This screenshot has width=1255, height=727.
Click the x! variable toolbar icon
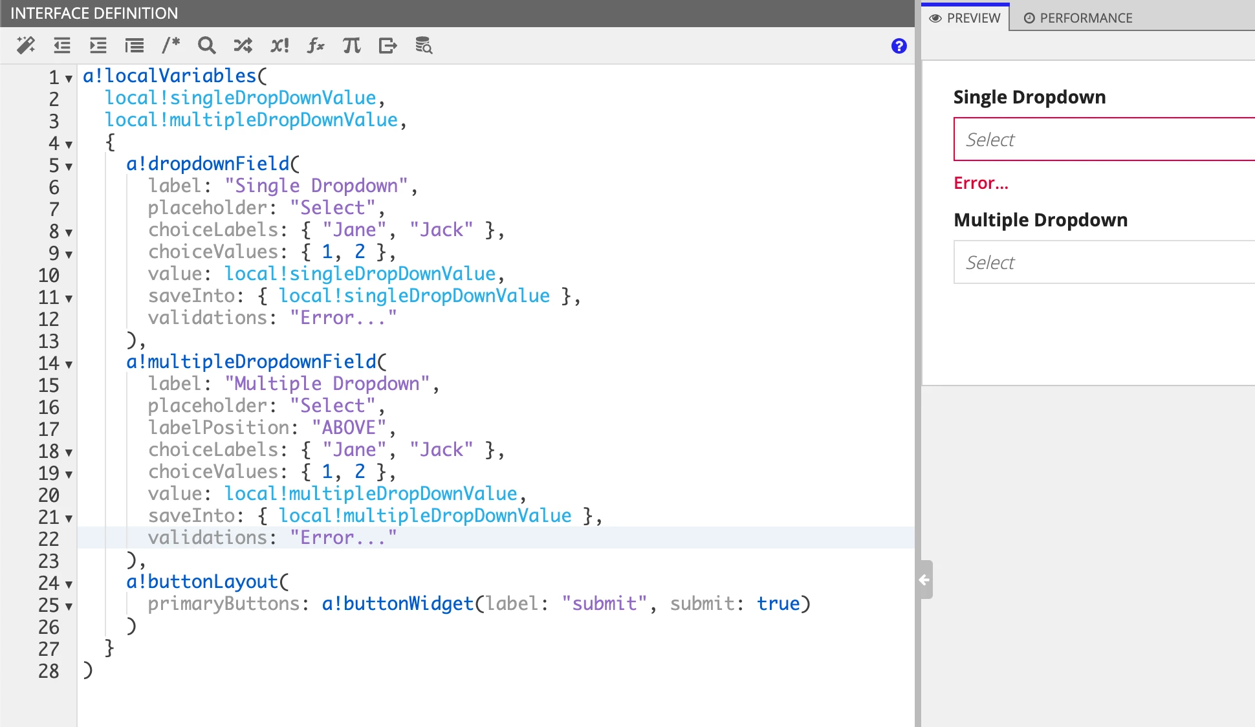(x=279, y=45)
